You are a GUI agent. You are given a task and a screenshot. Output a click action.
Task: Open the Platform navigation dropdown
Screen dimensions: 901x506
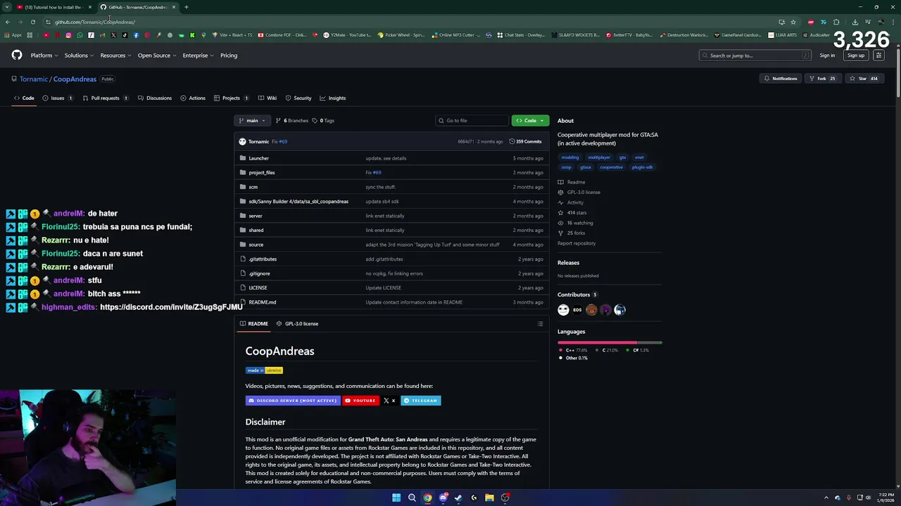click(44, 56)
